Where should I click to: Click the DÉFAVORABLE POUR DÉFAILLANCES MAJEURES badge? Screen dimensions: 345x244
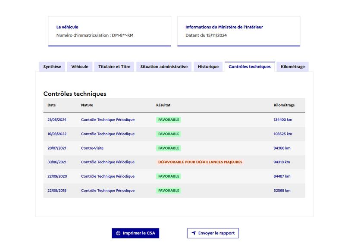[x=200, y=162]
